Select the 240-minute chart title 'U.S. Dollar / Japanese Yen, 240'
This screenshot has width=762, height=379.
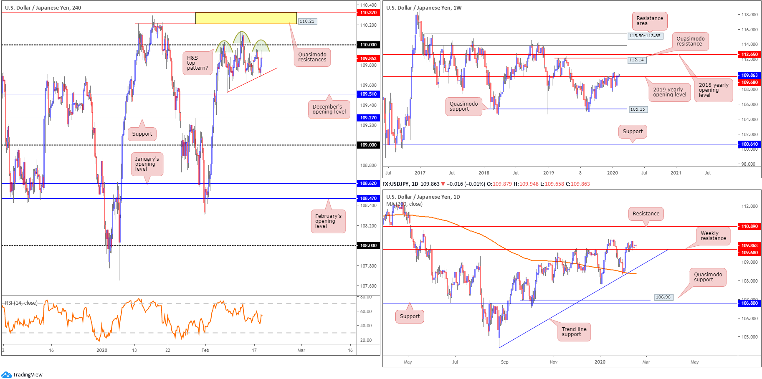point(43,8)
